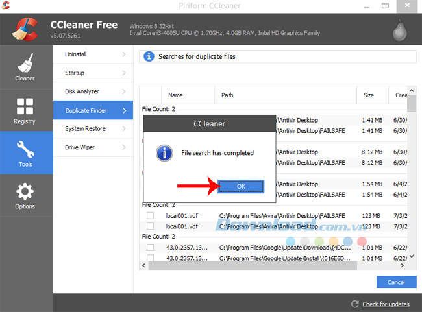422x312 pixels.
Task: Click the scroll down arrow of results list
Action: click(x=412, y=256)
